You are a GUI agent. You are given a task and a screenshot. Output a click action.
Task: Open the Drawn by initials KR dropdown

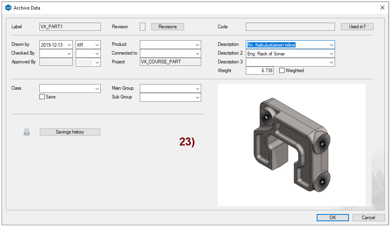97,45
